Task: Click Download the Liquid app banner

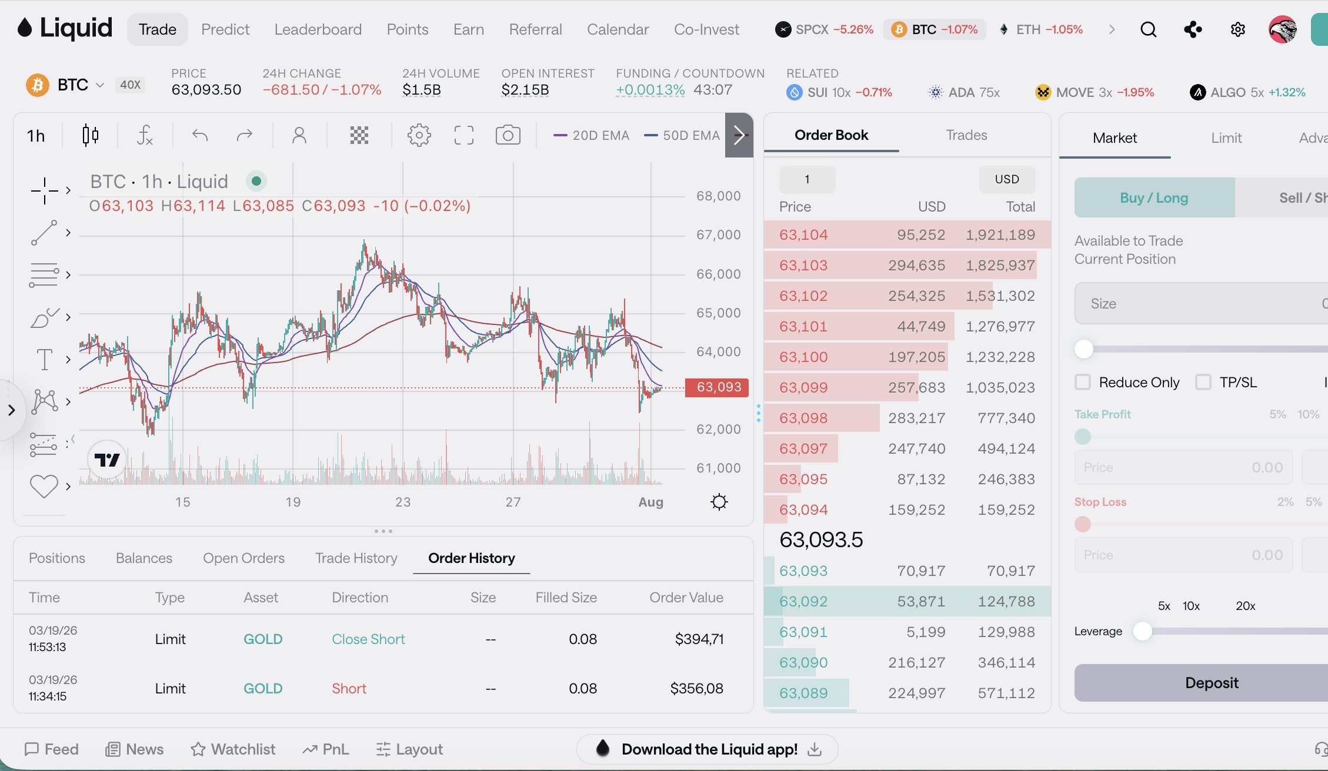Action: click(708, 749)
